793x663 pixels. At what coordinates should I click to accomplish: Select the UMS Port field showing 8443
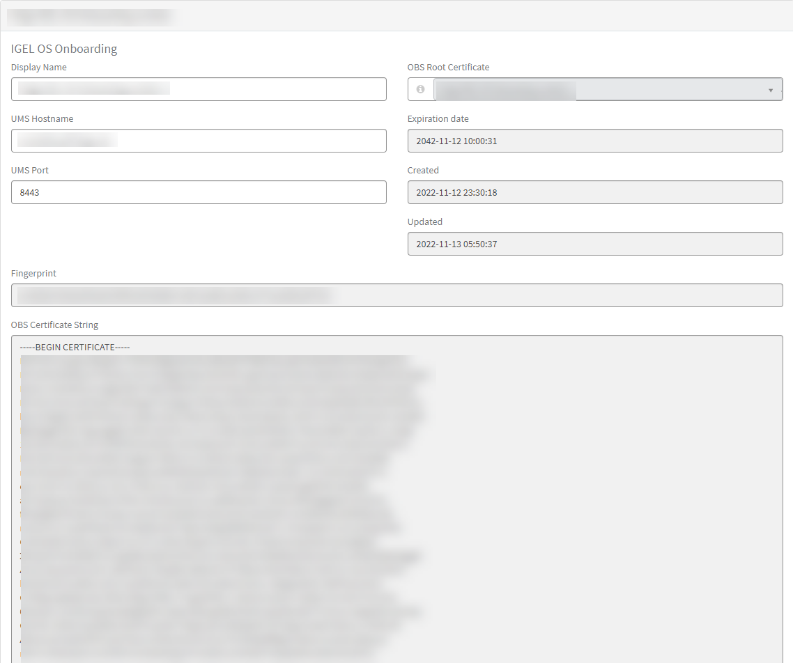click(x=199, y=192)
